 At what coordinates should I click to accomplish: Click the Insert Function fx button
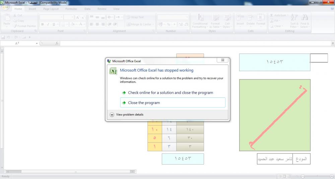click(x=57, y=43)
